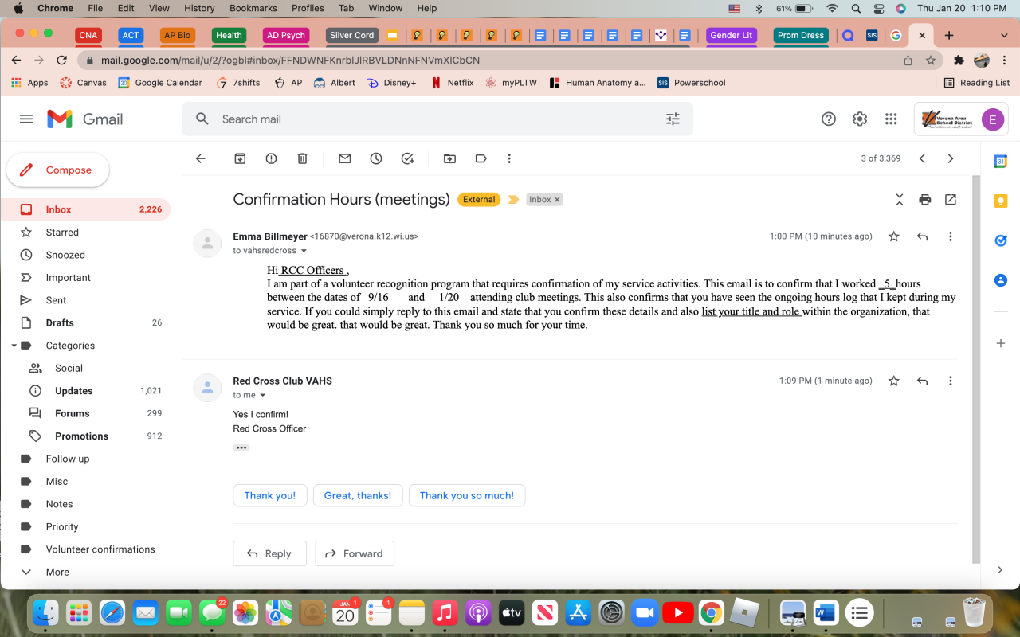Go back to inbox with arrow icon
Screen dimensions: 1020x637
(201, 158)
